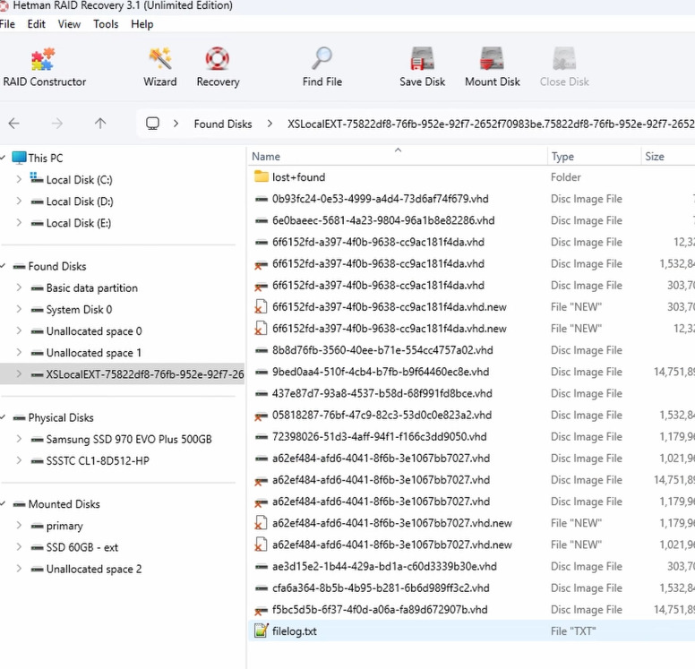Expand SSD 60GB - ext node
The height and width of the screenshot is (669, 695).
19,547
